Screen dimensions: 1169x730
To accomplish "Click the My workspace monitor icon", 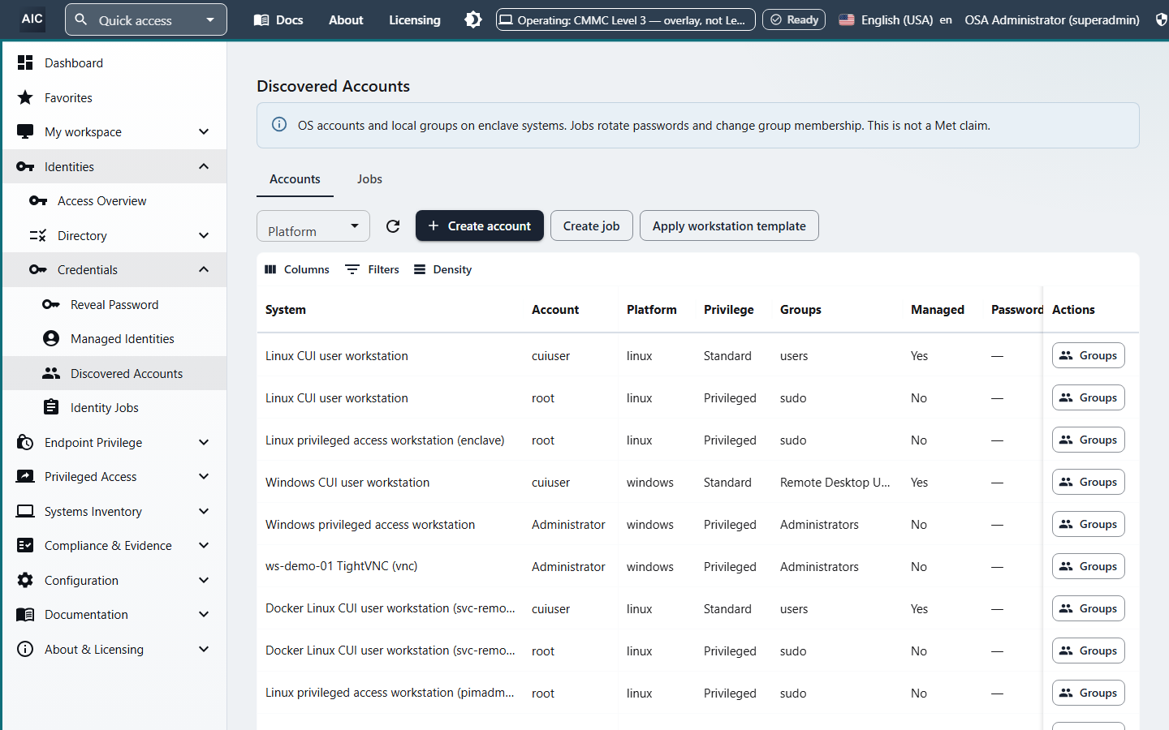I will point(25,131).
